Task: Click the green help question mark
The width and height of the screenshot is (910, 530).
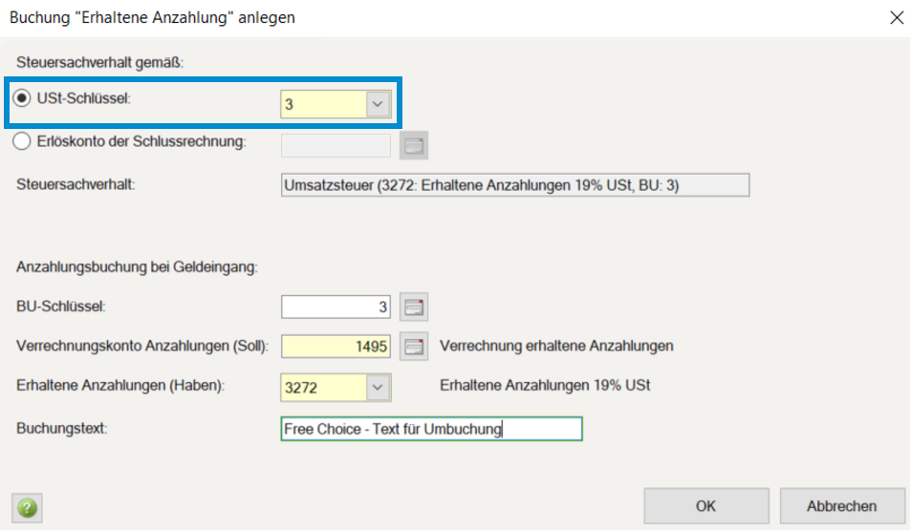Action: pyautogui.click(x=27, y=508)
